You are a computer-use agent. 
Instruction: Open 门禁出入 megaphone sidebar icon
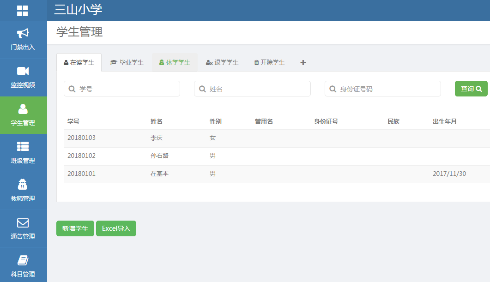(x=23, y=34)
